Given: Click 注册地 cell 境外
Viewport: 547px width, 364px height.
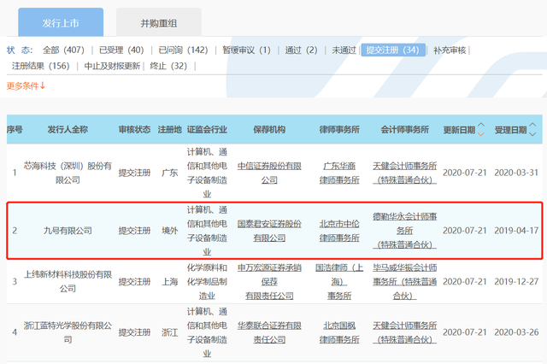Looking at the screenshot, I should [x=170, y=231].
